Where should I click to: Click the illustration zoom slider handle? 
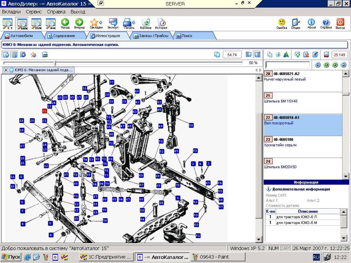(x=55, y=63)
